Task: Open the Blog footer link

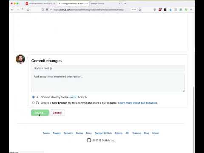Action: pos(146,133)
